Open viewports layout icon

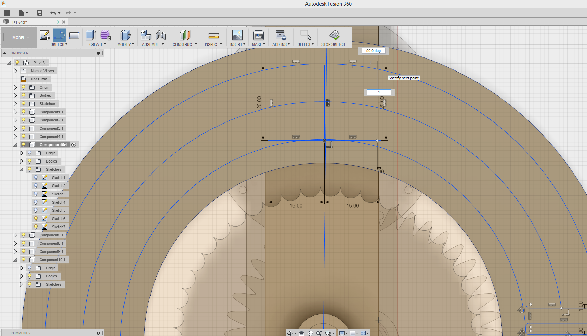pyautogui.click(x=363, y=333)
